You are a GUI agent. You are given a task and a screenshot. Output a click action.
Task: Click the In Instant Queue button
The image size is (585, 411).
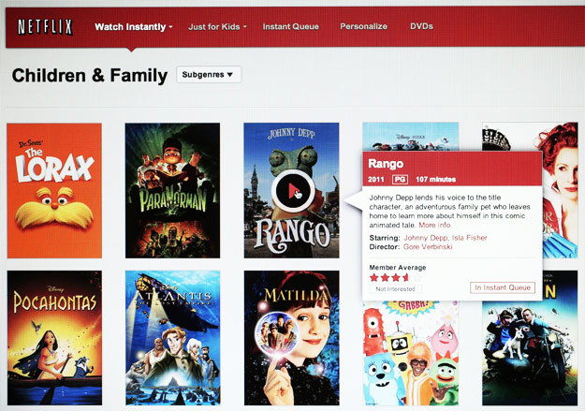click(503, 287)
